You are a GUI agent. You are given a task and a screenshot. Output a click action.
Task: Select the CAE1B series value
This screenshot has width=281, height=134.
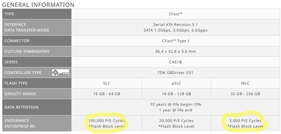175,62
